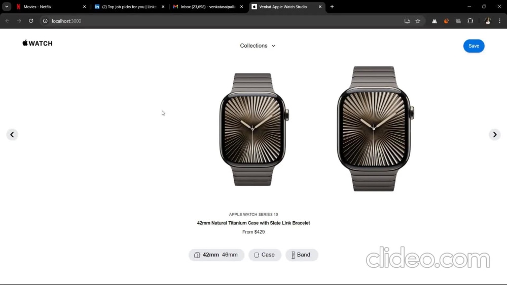Click the centered 42mm watch image

(x=253, y=129)
